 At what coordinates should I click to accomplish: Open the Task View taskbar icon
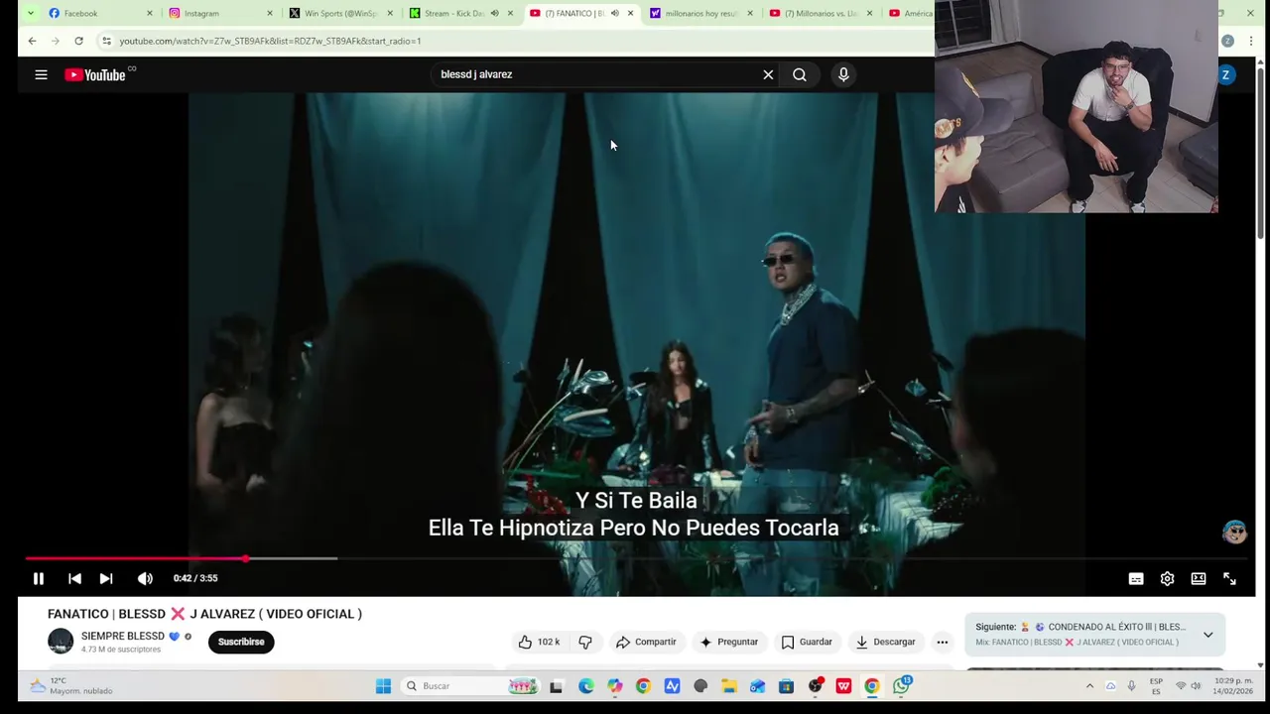557,686
